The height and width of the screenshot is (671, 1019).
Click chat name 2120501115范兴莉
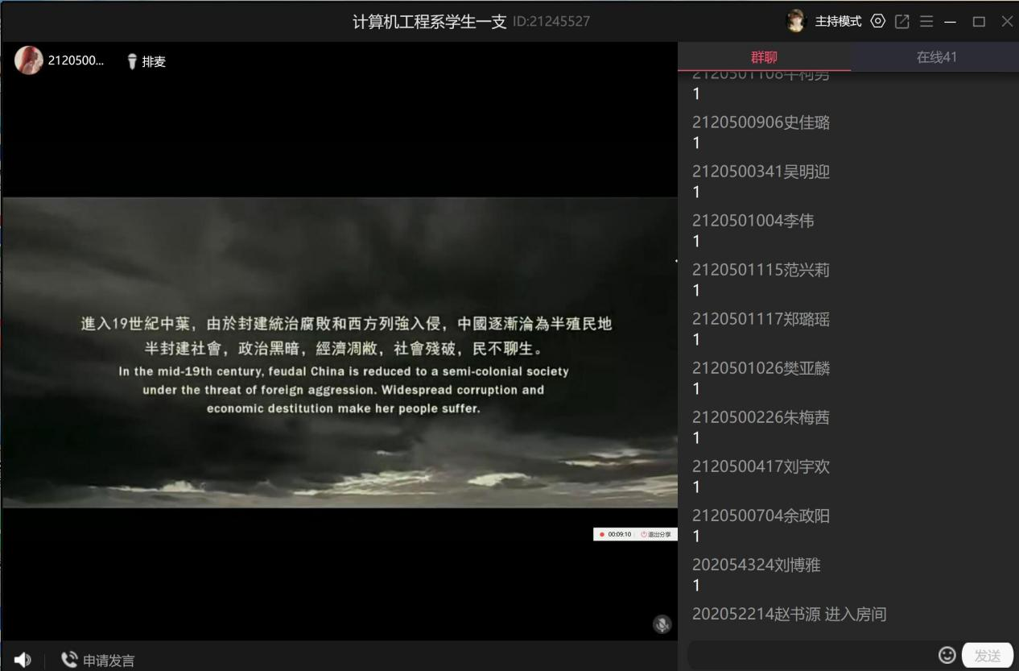click(761, 270)
